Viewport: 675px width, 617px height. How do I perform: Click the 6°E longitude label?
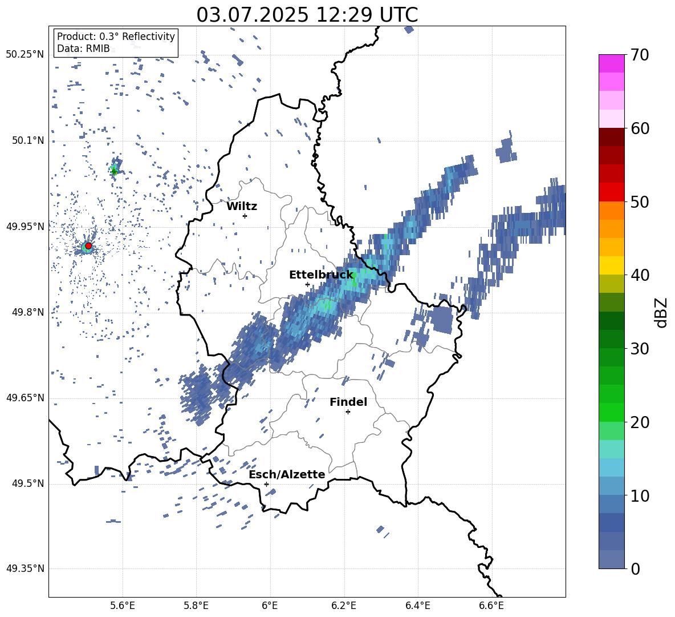tap(270, 606)
